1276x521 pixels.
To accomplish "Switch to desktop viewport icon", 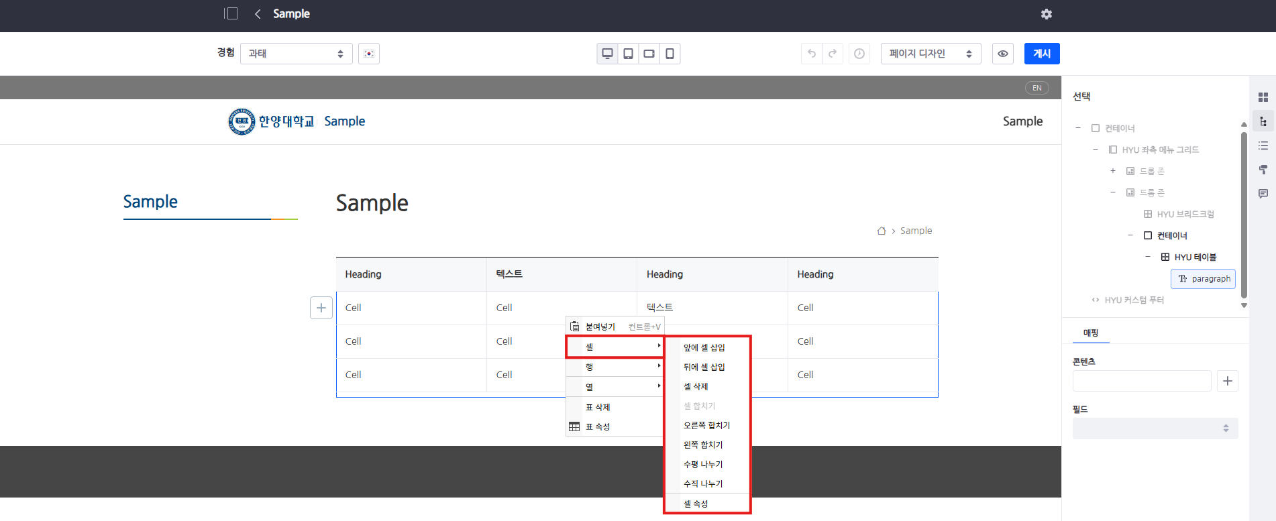I will click(x=607, y=54).
